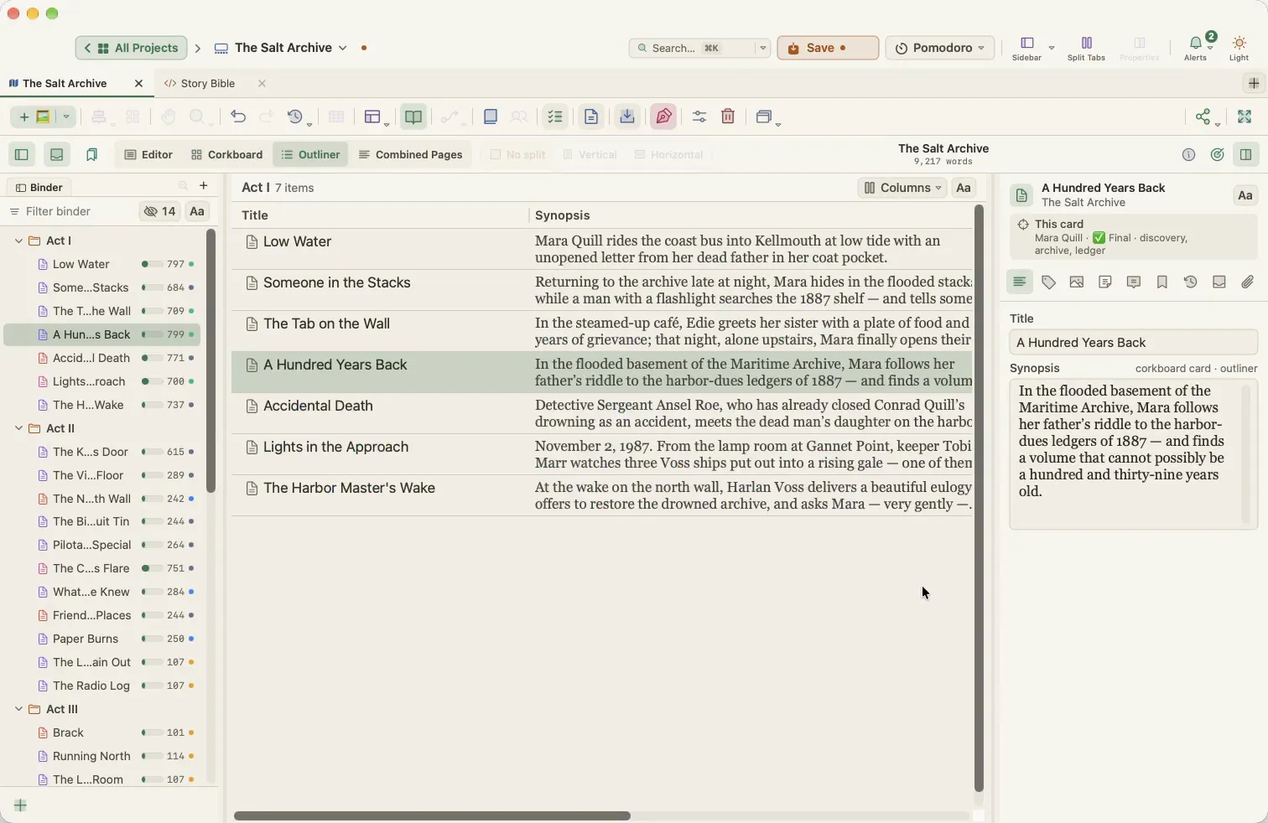The width and height of the screenshot is (1268, 823).
Task: Open the snapshots clock icon in the inspector
Action: 1191,282
